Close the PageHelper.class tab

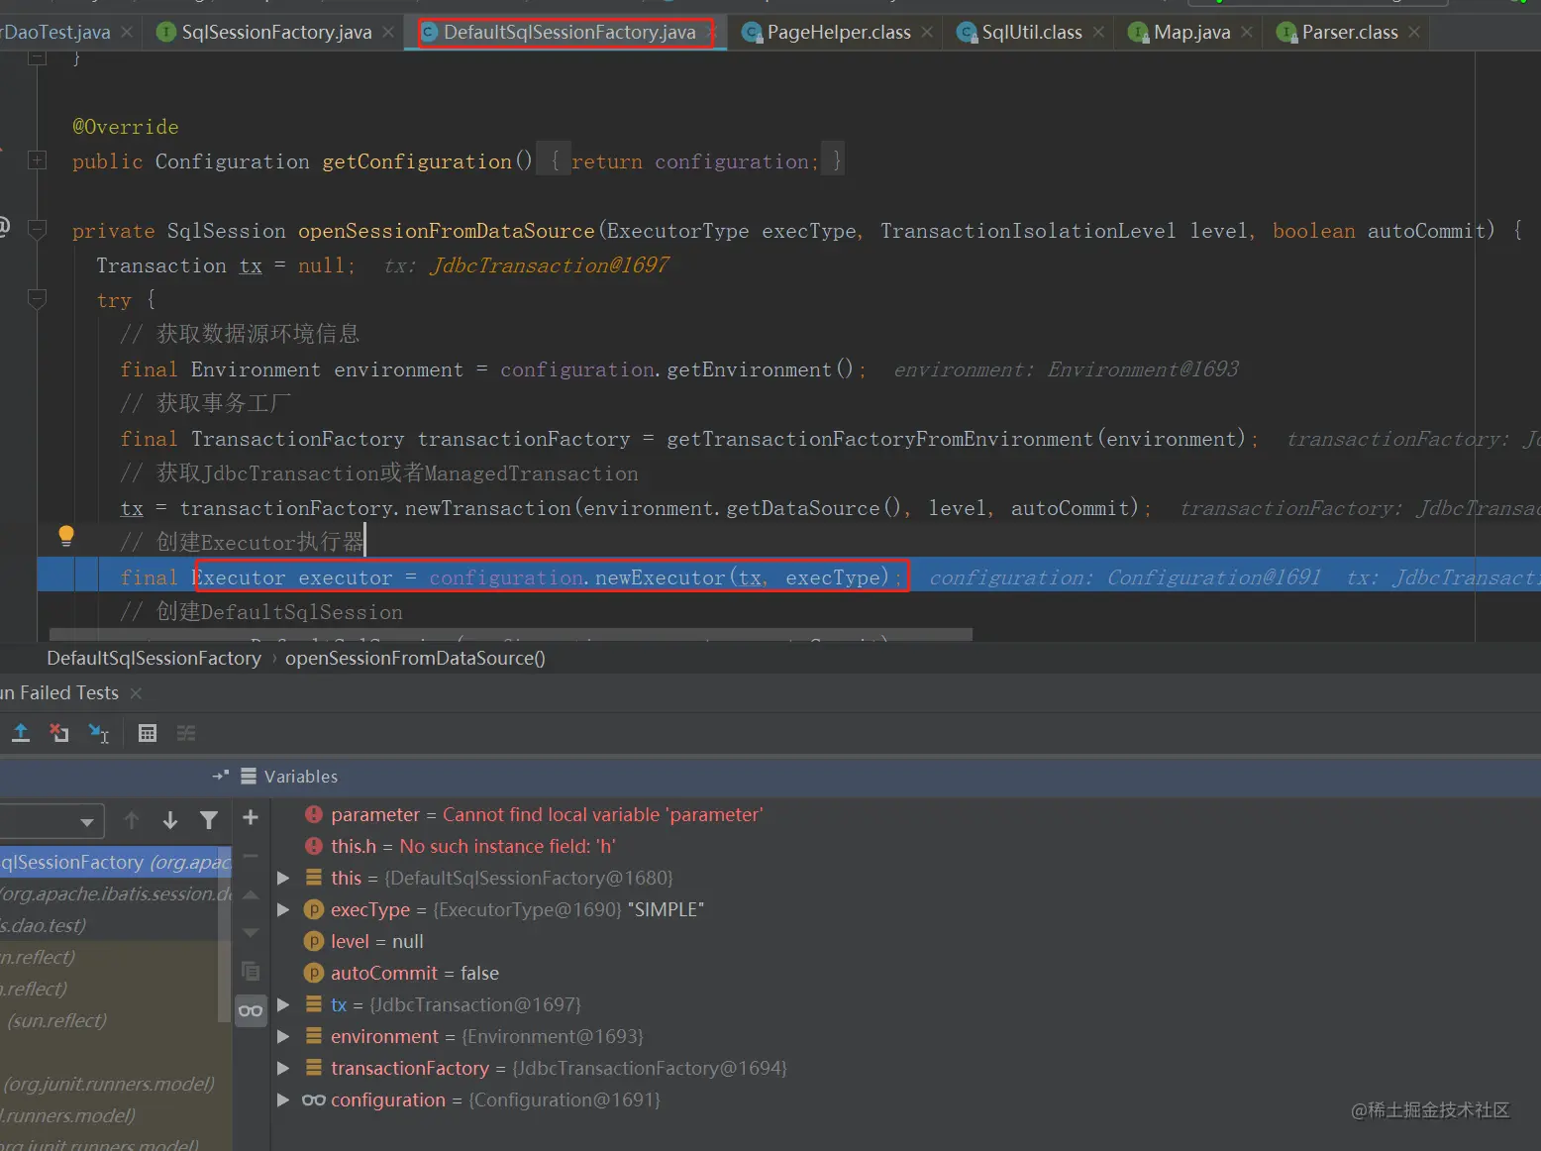pyautogui.click(x=927, y=33)
